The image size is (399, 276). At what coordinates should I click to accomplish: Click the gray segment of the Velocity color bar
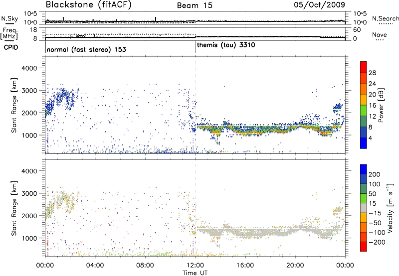[364, 208]
